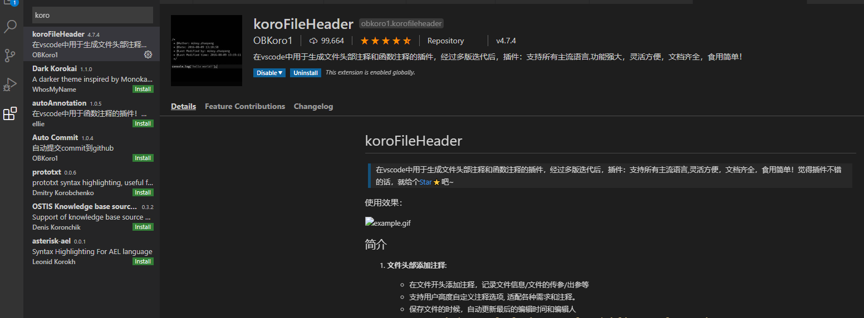Click the v4.7.4 version label
Viewport: 864px width, 318px height.
(x=506, y=41)
